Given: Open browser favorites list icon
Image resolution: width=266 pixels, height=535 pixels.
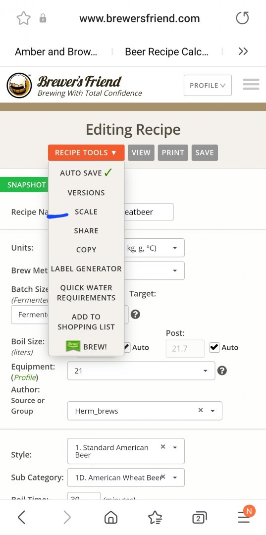Looking at the screenshot, I should pos(155,518).
